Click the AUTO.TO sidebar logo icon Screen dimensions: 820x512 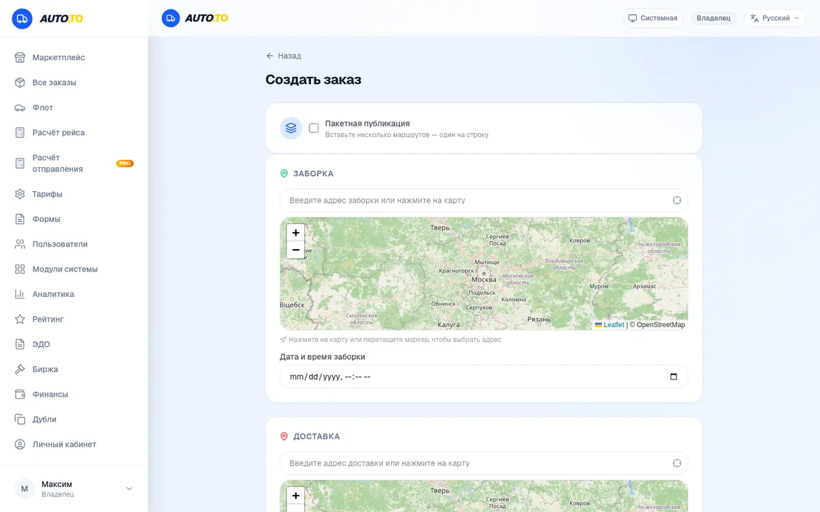(x=22, y=18)
